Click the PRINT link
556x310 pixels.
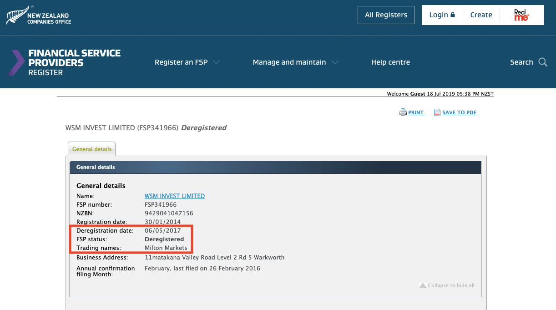[x=416, y=112]
